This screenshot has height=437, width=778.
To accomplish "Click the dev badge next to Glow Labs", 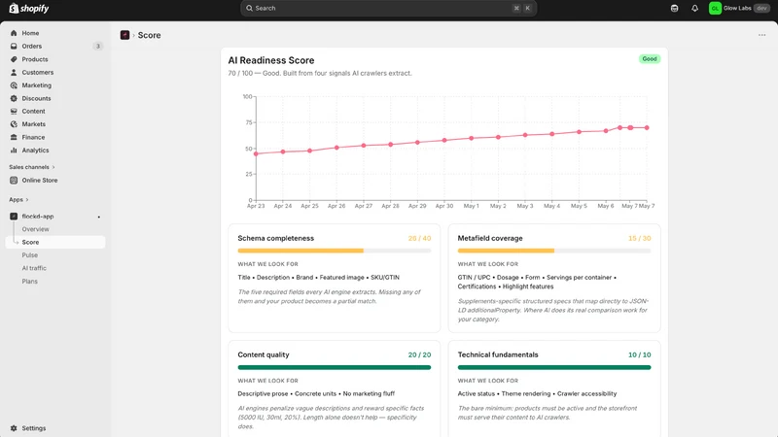I will click(761, 8).
